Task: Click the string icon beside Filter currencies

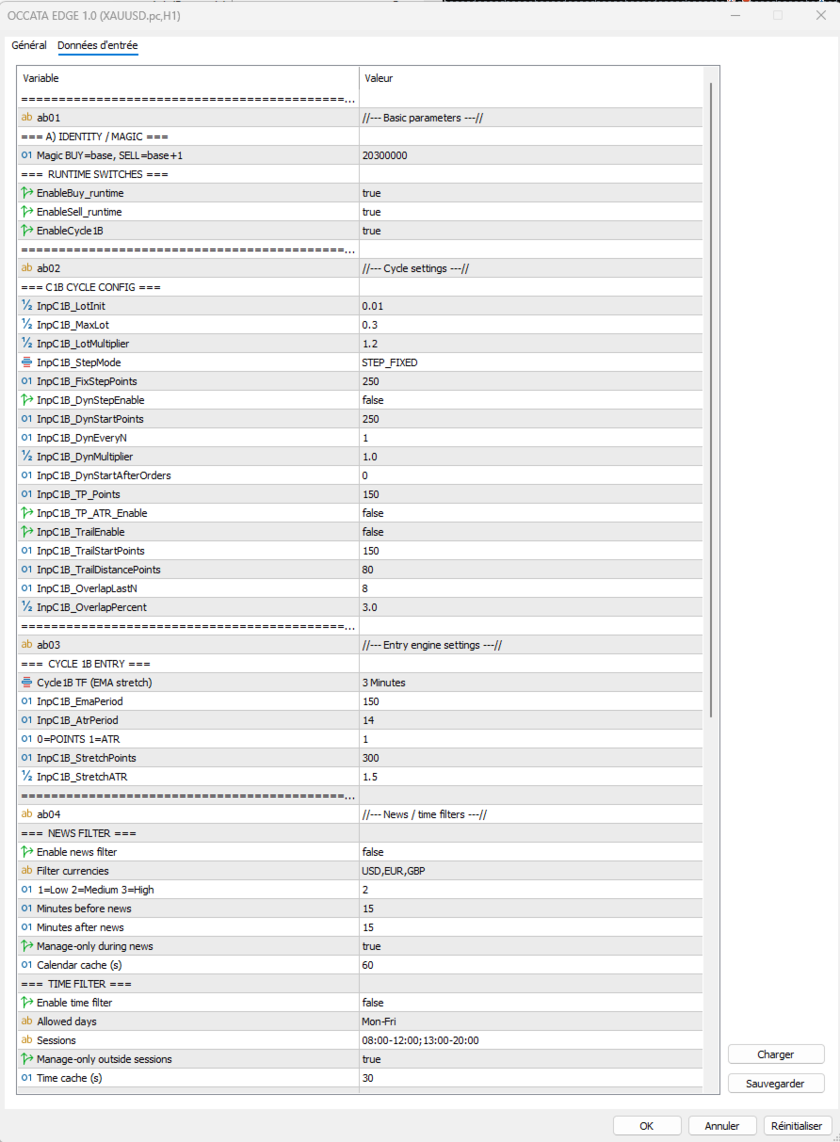Action: [x=26, y=871]
